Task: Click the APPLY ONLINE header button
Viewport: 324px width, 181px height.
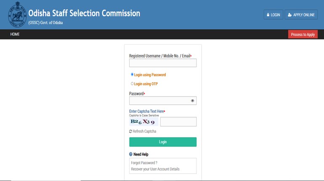Action: [301, 15]
